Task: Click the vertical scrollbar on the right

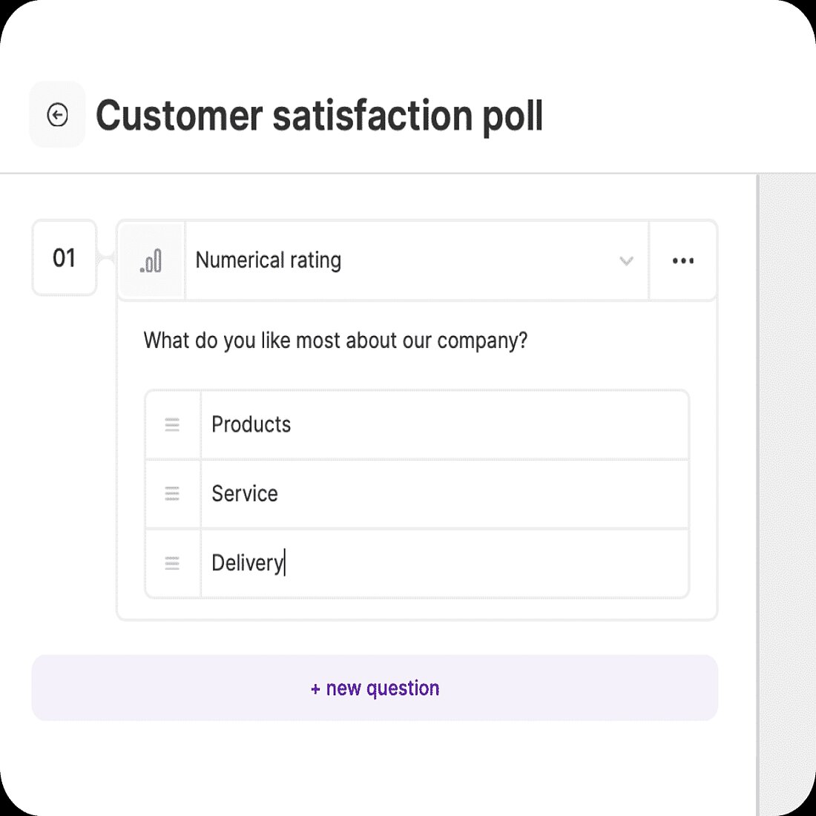Action: tap(786, 445)
